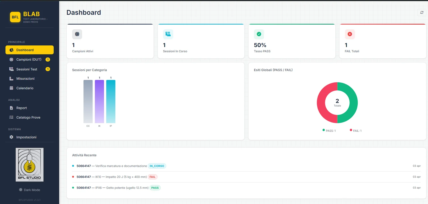Click the PASS: 1 legend entry
This screenshot has width=428, height=204.
pyautogui.click(x=329, y=131)
